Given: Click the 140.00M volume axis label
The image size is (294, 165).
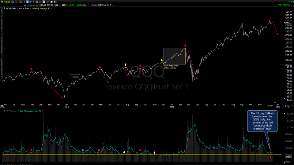Looking at the screenshot, I should click(289, 114).
